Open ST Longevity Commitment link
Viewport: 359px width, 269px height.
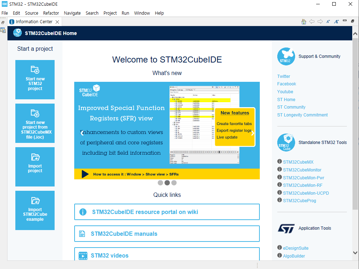[x=302, y=115]
